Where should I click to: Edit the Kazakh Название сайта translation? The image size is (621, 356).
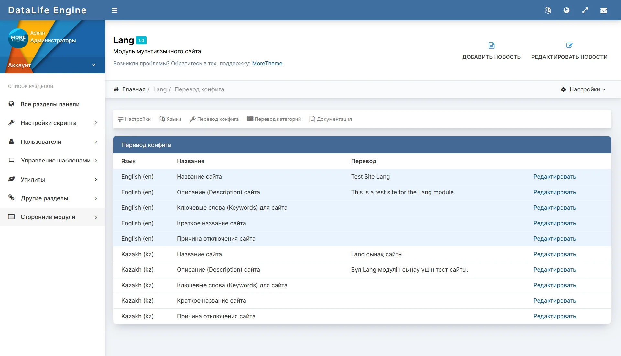554,254
